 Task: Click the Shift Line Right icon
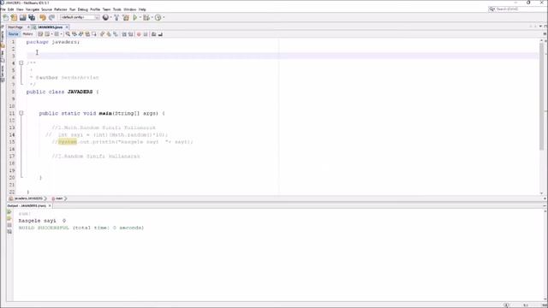tap(130, 34)
